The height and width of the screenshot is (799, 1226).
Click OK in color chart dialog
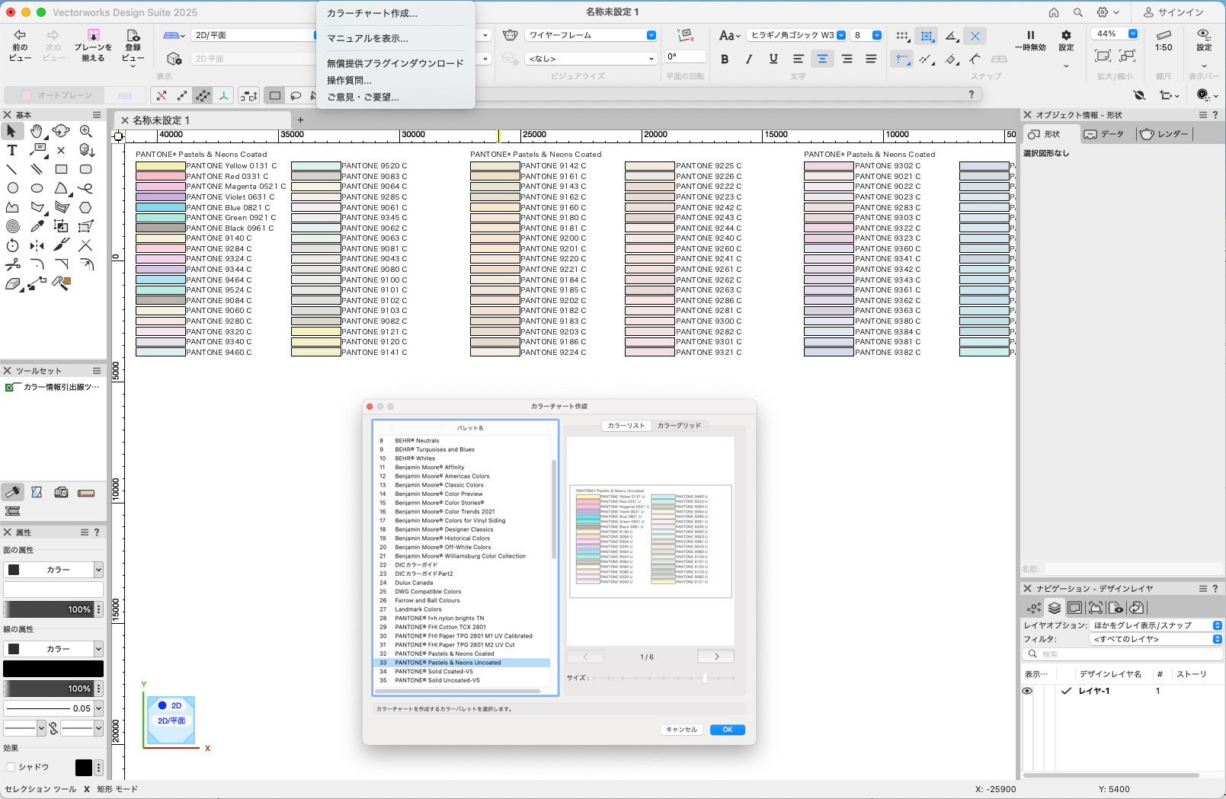728,730
